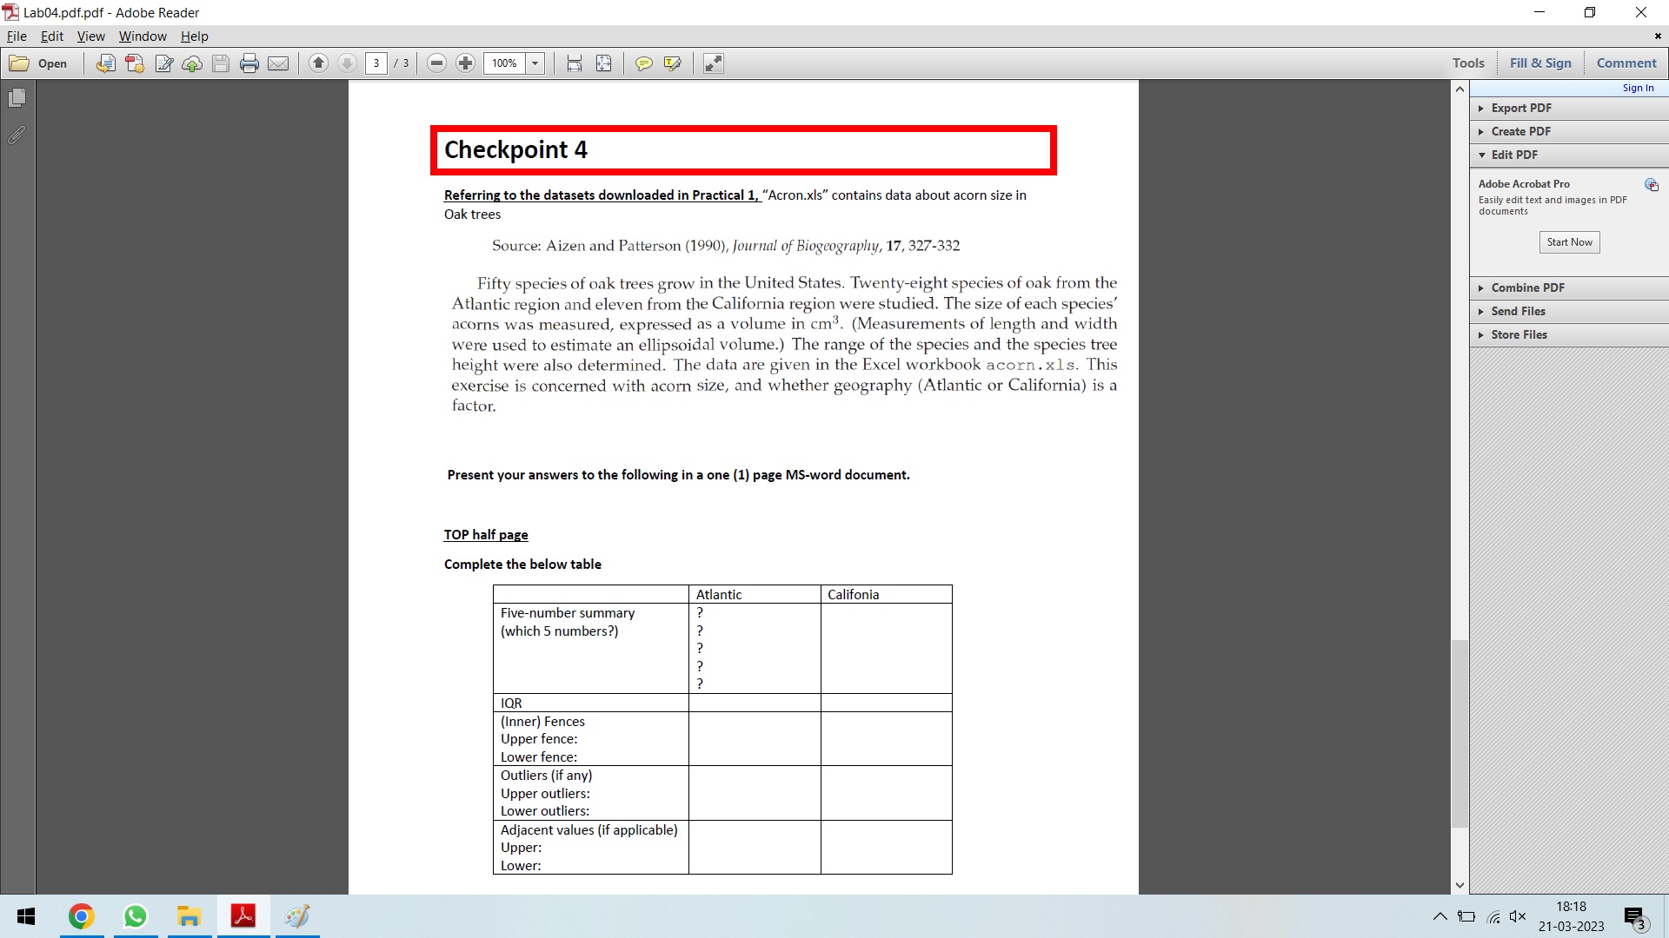Show the Attachments paperclip panel
1669x938 pixels.
click(17, 135)
